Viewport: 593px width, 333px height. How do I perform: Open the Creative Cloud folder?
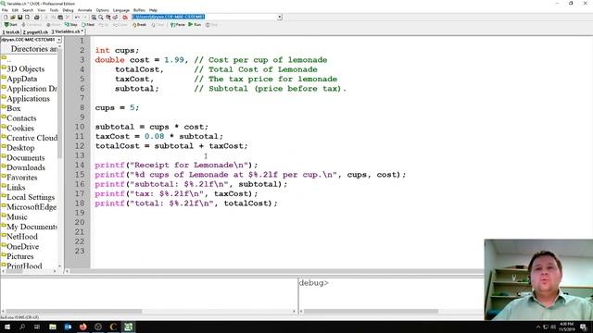coord(32,138)
